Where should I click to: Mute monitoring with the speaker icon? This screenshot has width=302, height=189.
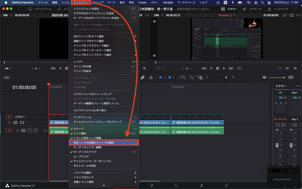click(x=265, y=77)
